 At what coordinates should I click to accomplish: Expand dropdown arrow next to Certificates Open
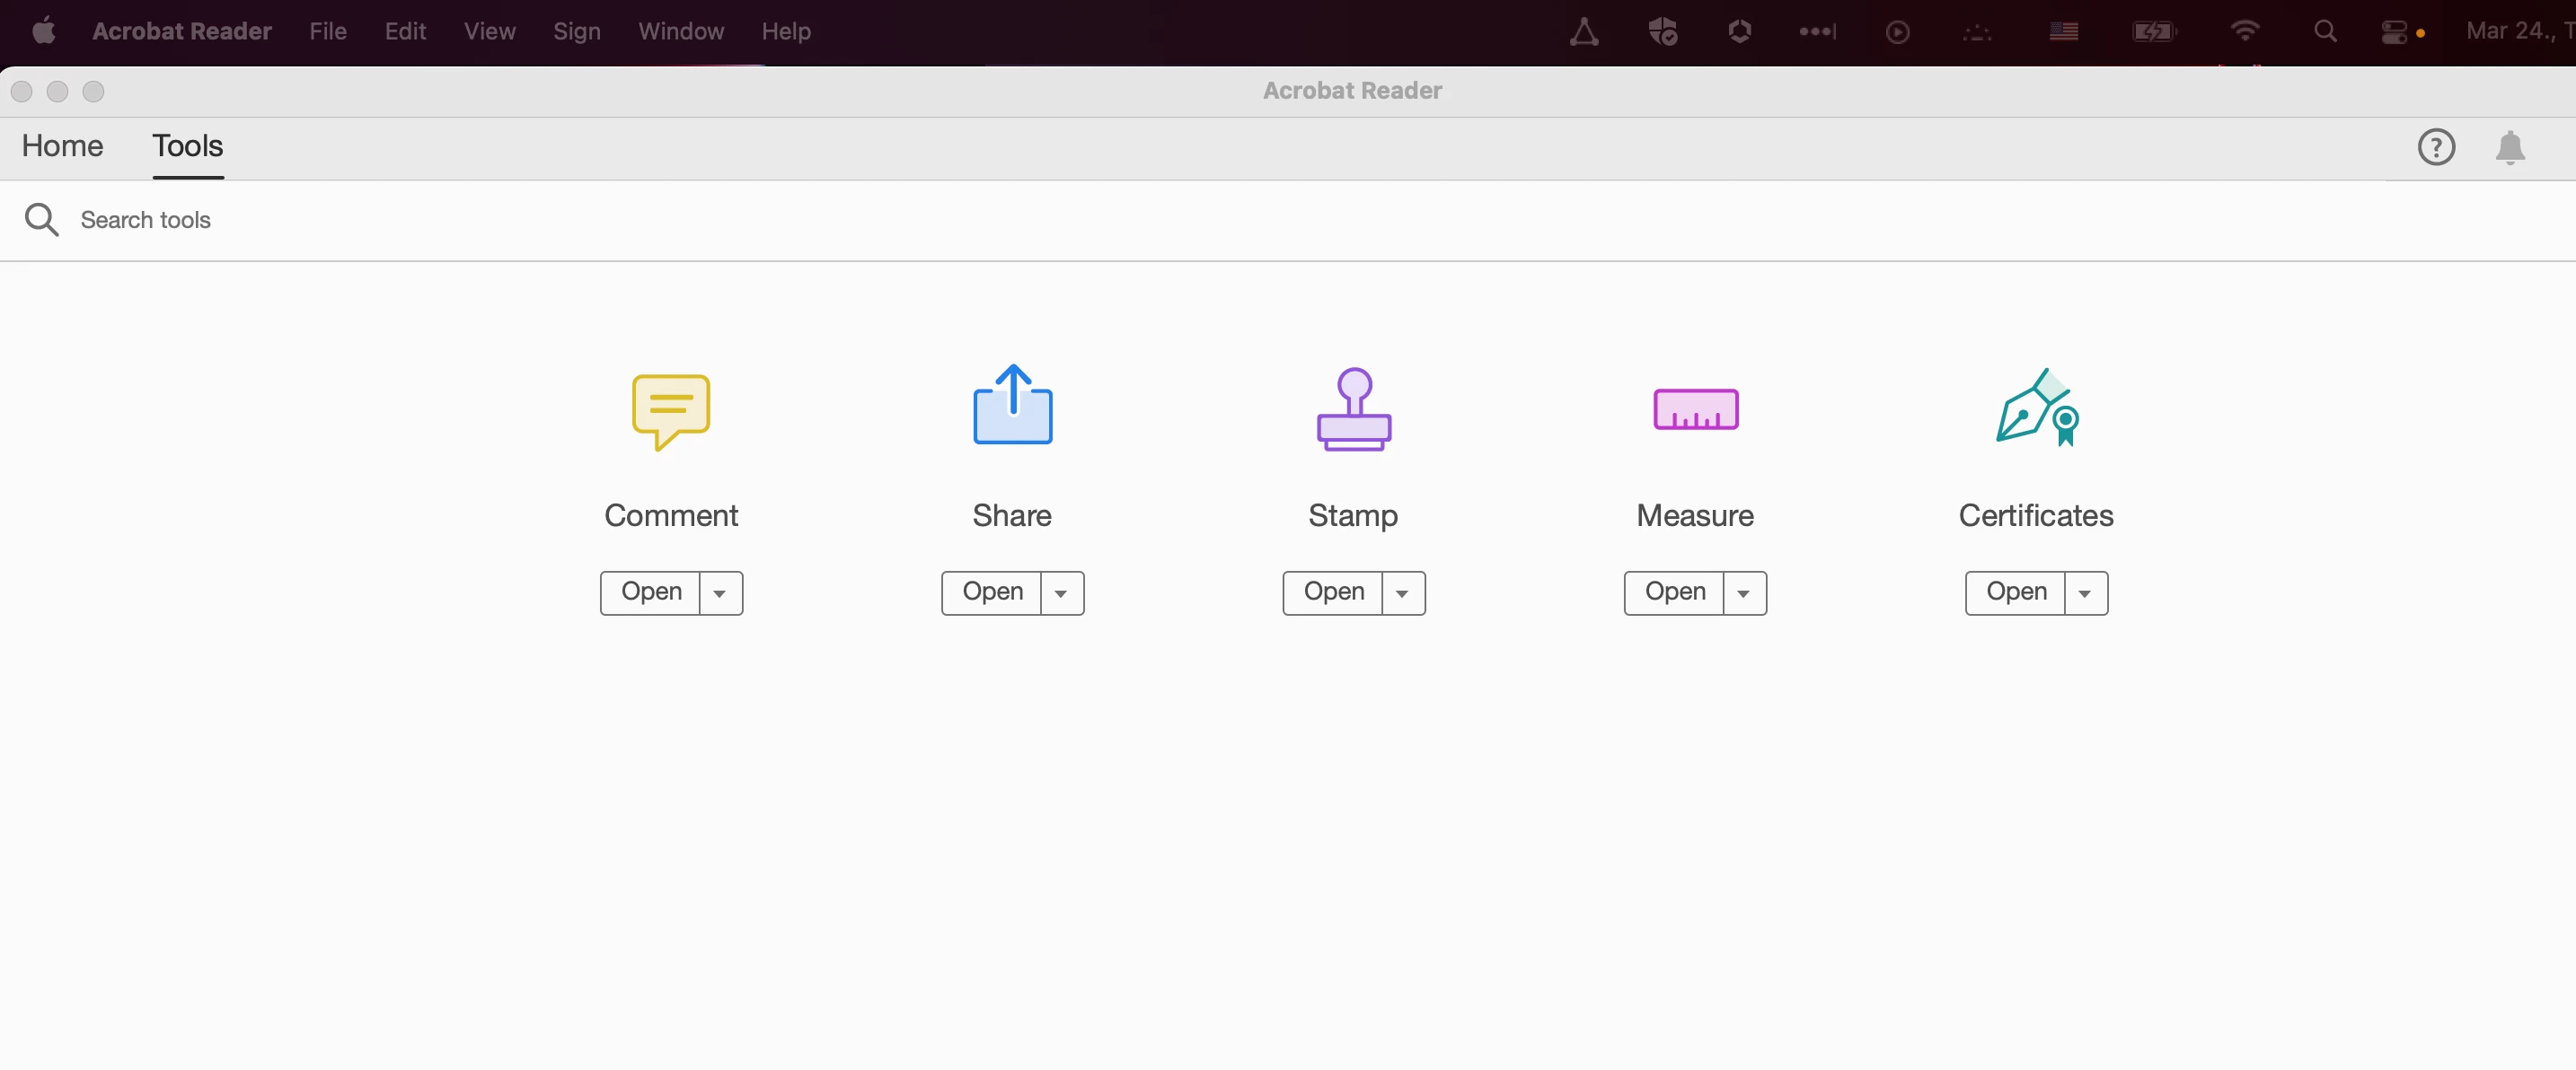[2084, 593]
